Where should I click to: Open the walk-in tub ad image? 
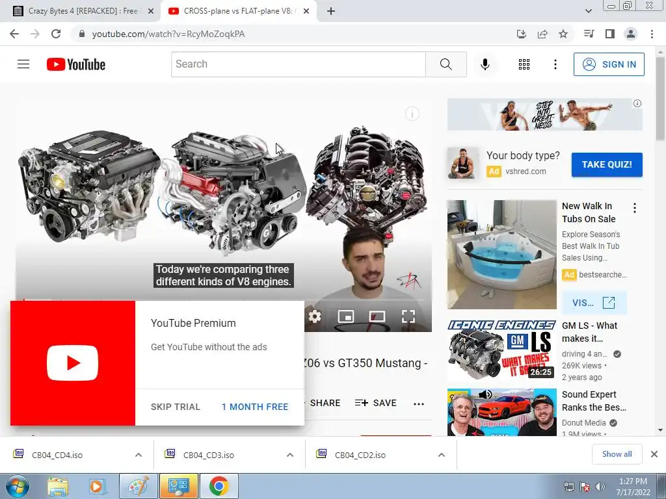pyautogui.click(x=501, y=255)
